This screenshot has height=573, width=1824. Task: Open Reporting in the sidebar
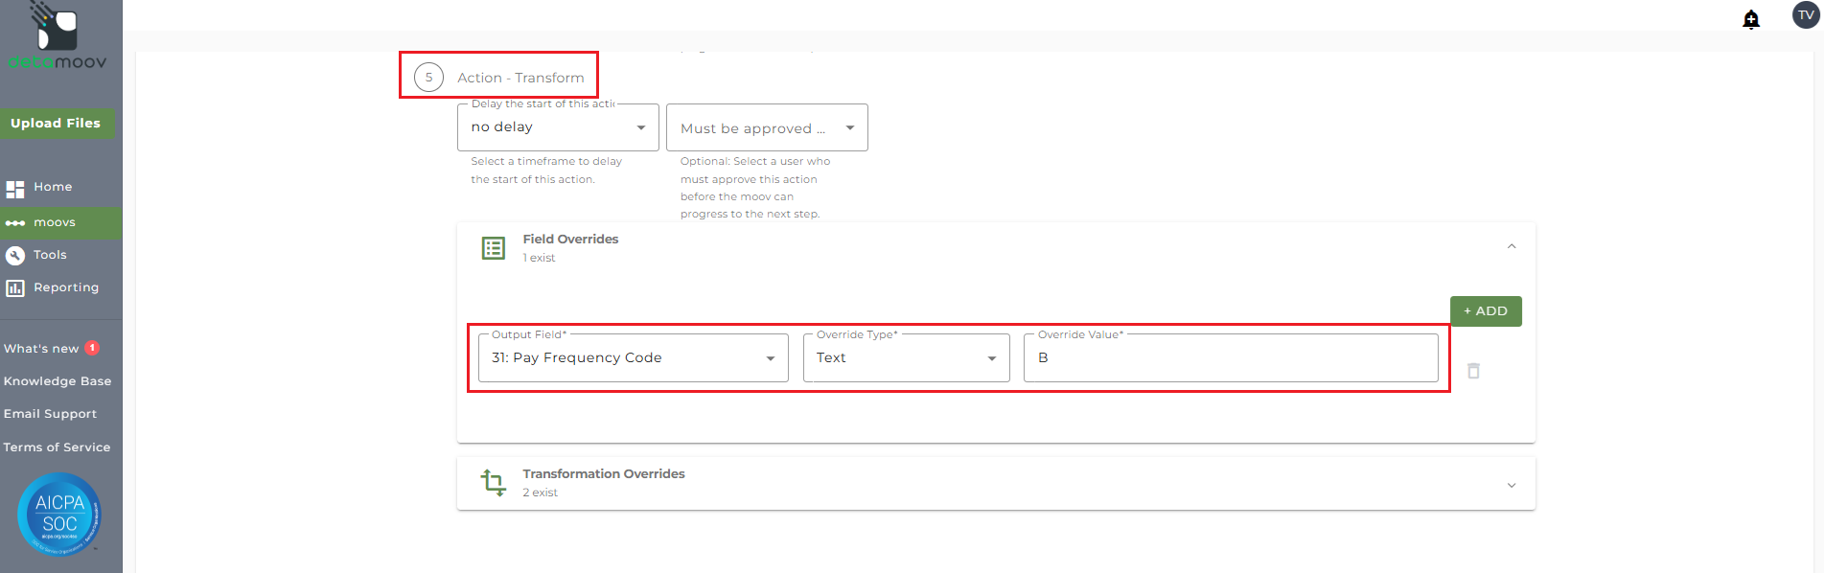65,287
